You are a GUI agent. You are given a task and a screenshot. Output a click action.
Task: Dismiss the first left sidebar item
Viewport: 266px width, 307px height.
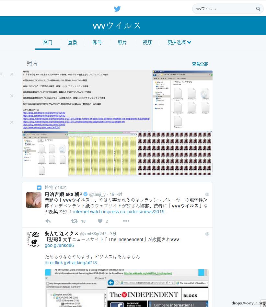[12, 74]
